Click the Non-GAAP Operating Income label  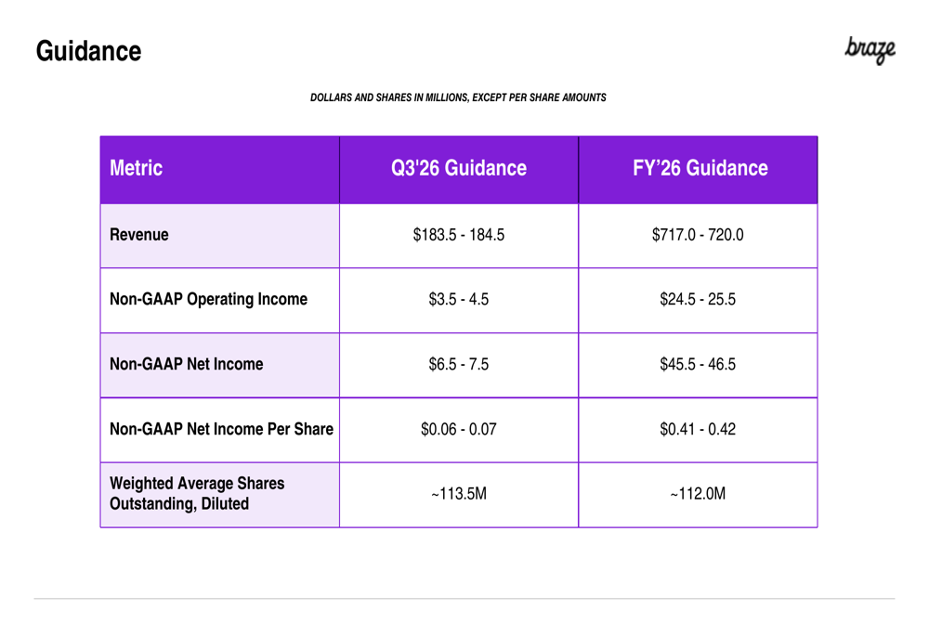[208, 299]
